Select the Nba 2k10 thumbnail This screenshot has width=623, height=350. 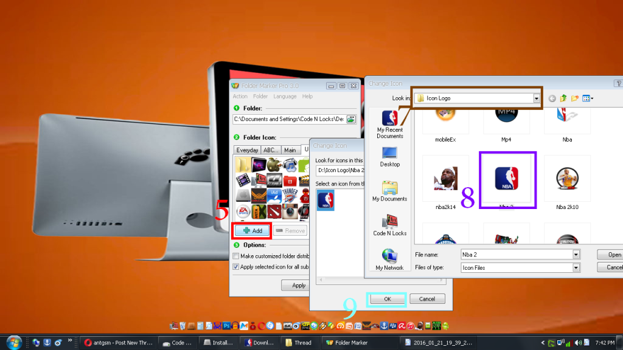(x=567, y=180)
